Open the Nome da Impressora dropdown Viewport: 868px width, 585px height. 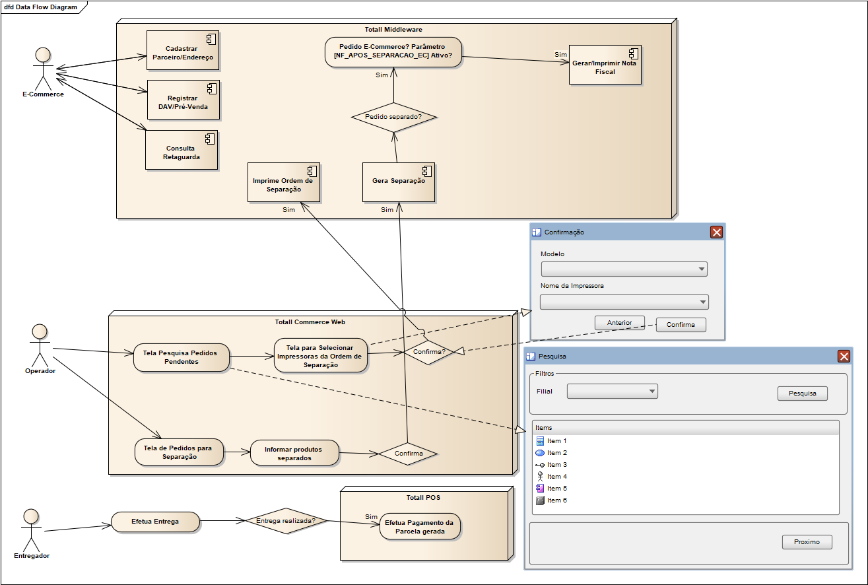(624, 302)
